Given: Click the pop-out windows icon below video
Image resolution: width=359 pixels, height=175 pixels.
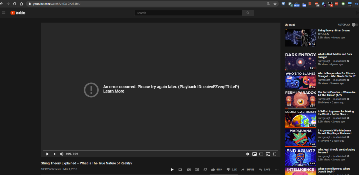Looking at the screenshot, I should pyautogui.click(x=205, y=170).
